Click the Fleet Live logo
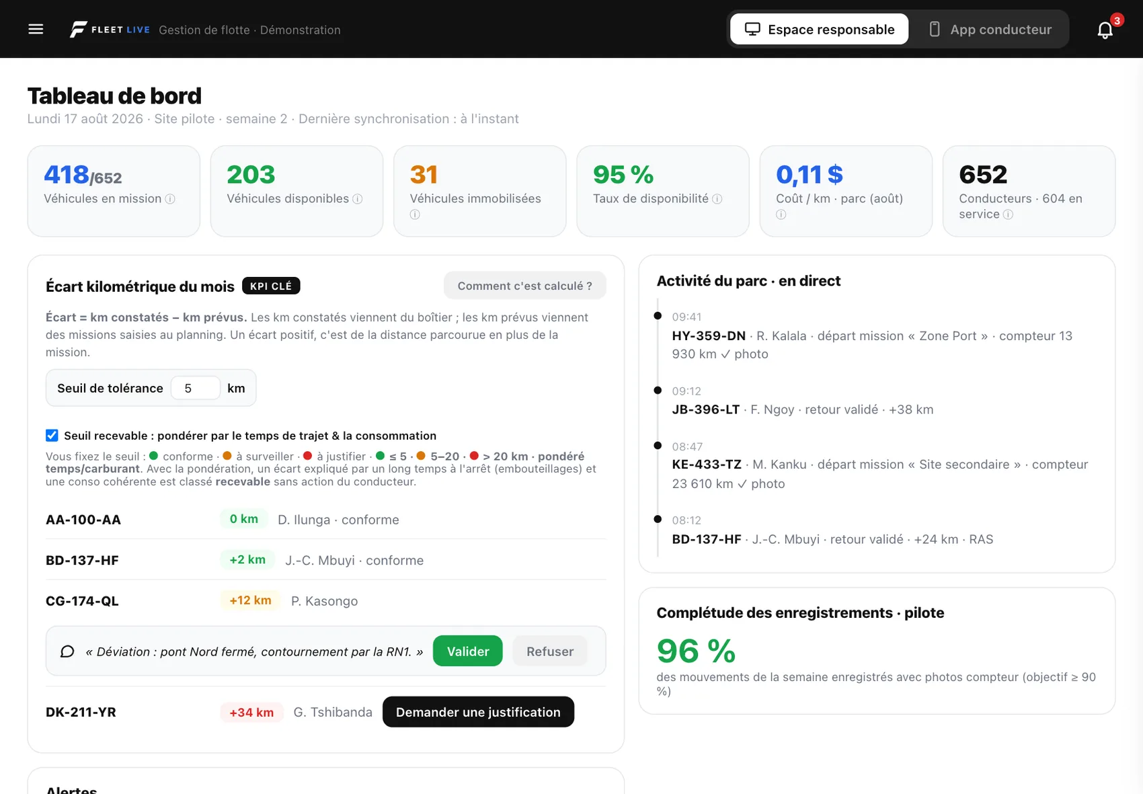The width and height of the screenshot is (1143, 794). click(110, 30)
